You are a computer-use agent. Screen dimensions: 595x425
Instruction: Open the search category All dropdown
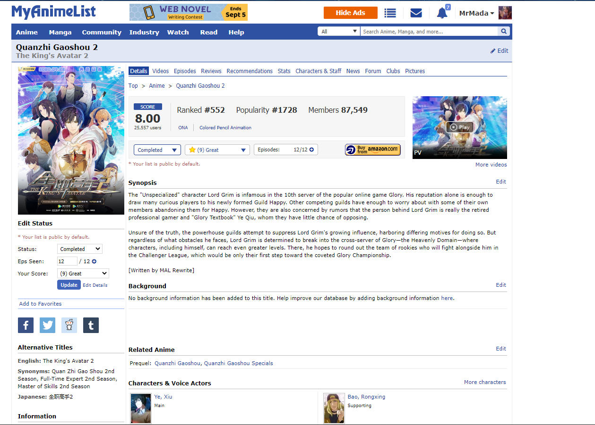point(339,32)
